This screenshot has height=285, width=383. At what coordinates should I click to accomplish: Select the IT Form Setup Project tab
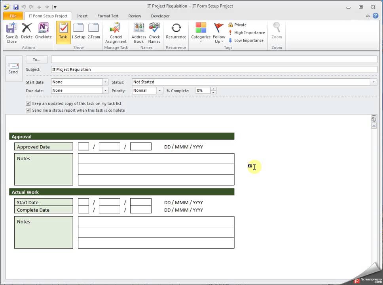click(x=48, y=16)
